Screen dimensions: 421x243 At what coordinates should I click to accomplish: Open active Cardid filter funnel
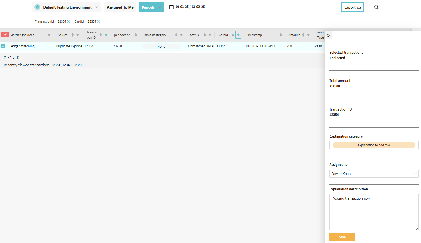point(238,35)
